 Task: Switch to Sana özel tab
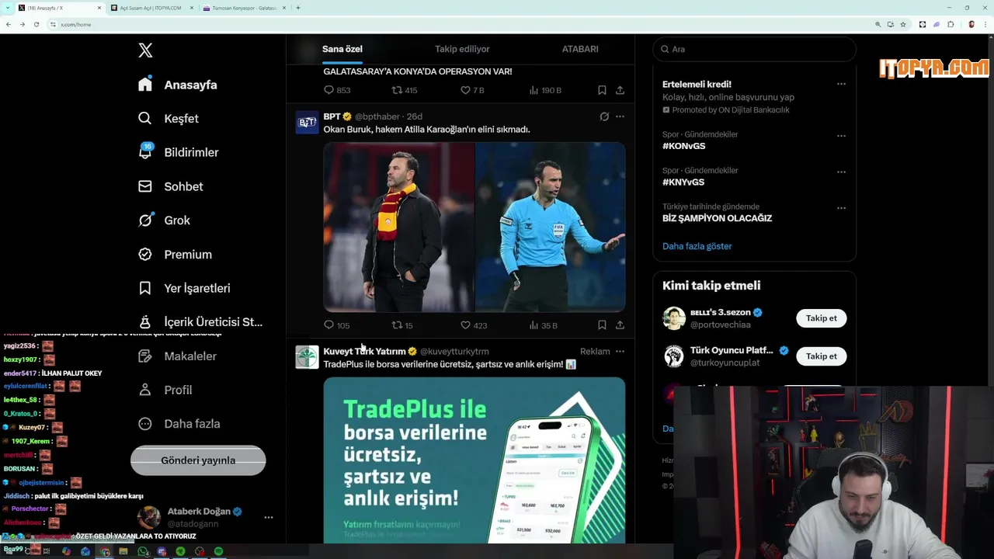[342, 49]
